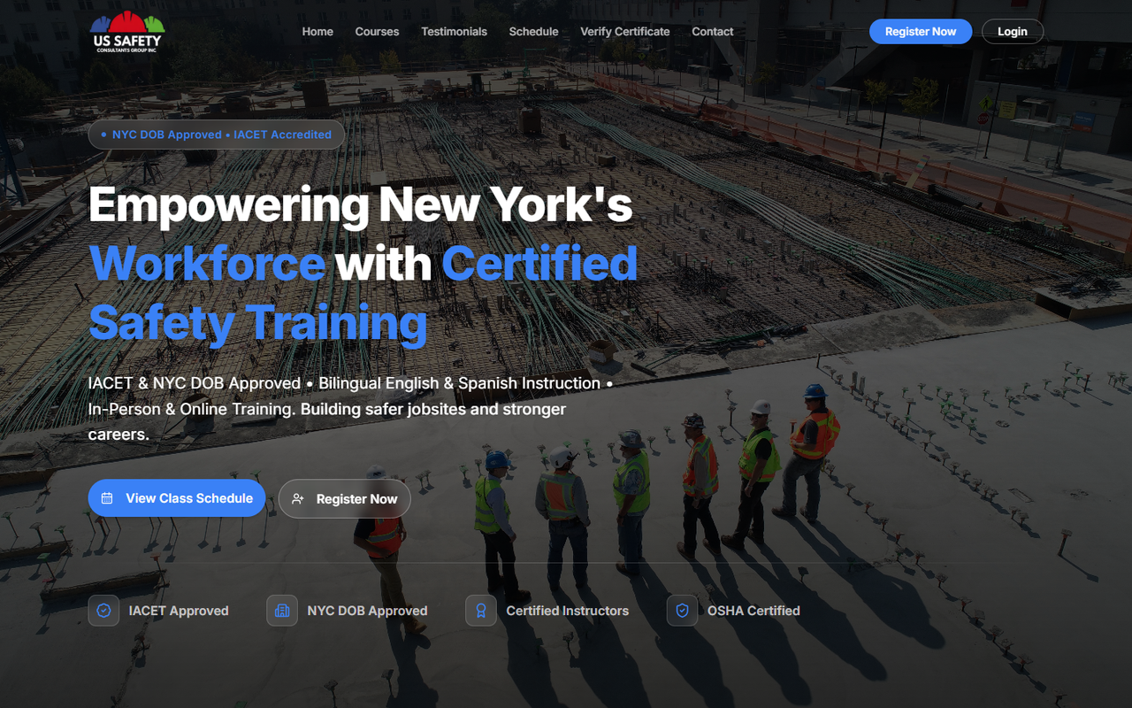Go to the Home nav item

click(x=317, y=32)
